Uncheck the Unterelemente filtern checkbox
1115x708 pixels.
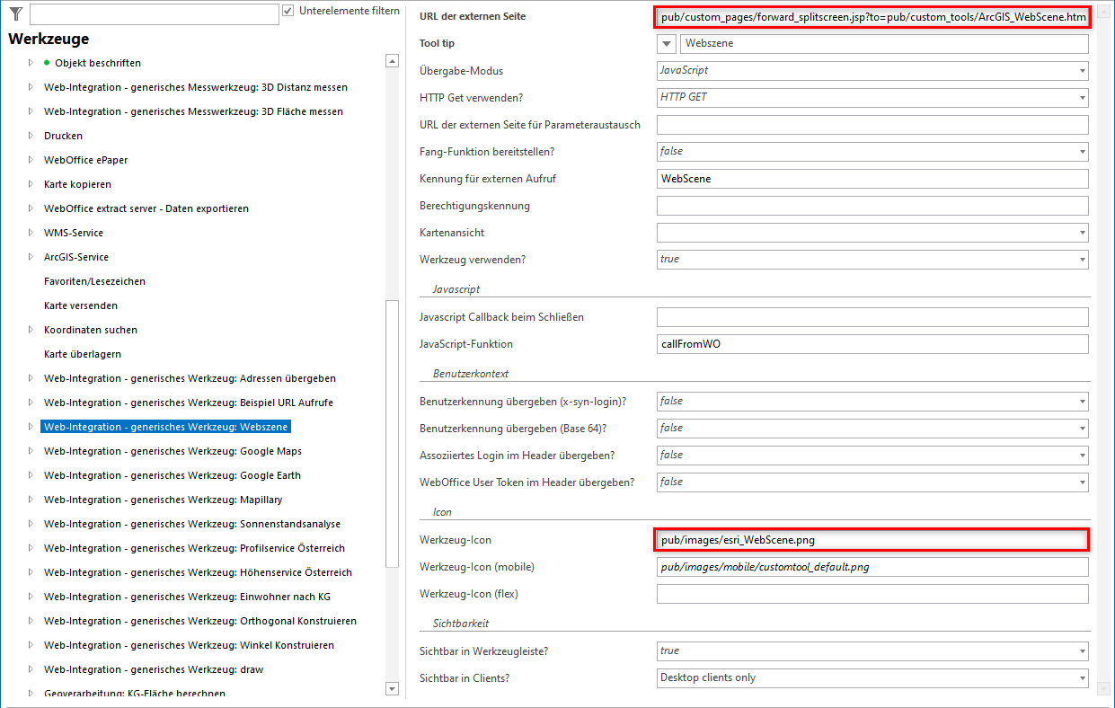coord(288,11)
